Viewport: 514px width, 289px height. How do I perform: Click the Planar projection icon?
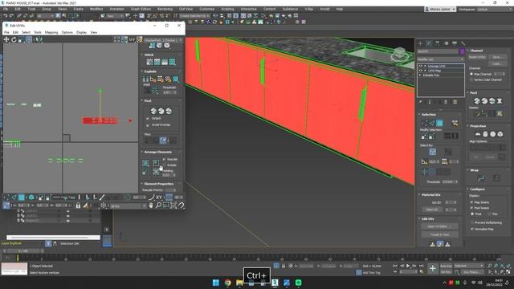(478, 134)
